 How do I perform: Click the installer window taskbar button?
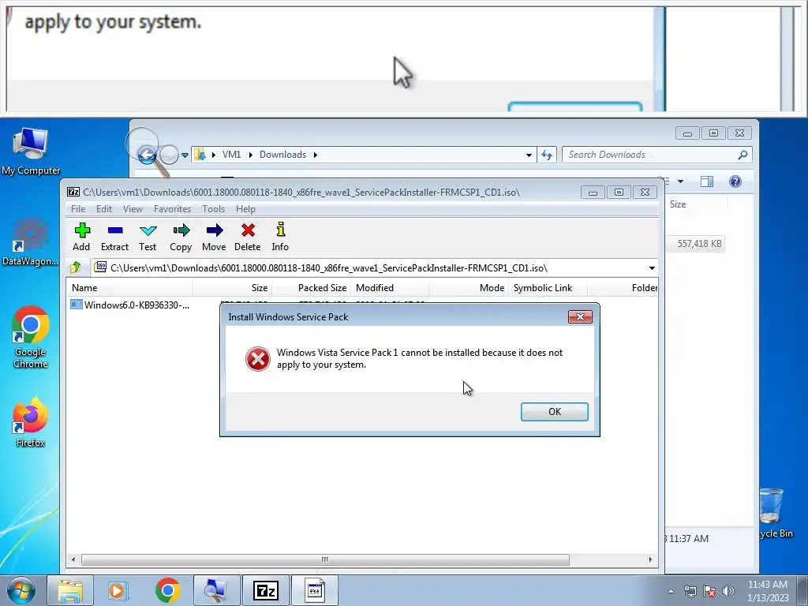tap(315, 590)
